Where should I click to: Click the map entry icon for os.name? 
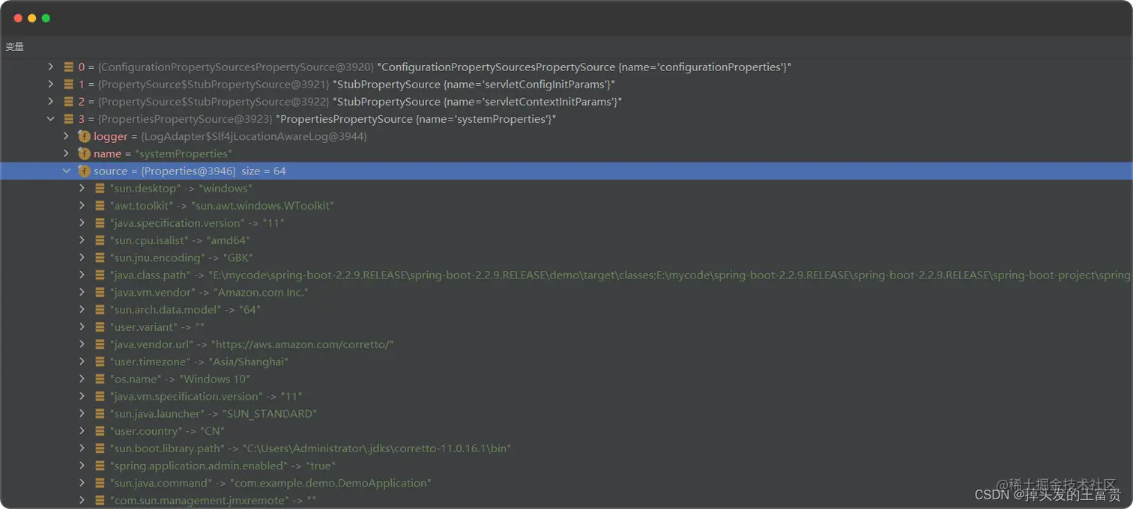(x=100, y=379)
